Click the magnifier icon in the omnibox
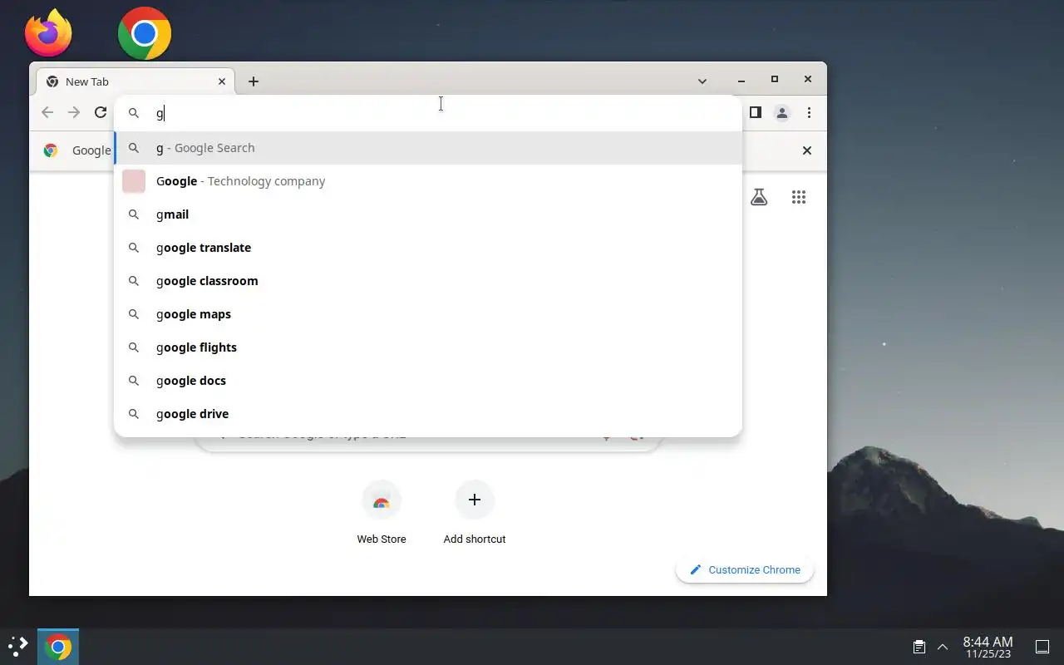The width and height of the screenshot is (1064, 665). tap(133, 113)
